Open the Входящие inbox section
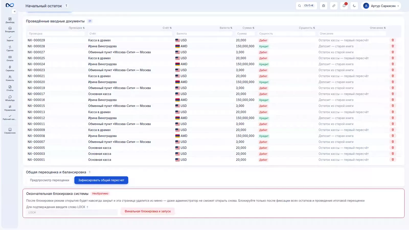Screen dimensions: 409x230 pos(10,30)
